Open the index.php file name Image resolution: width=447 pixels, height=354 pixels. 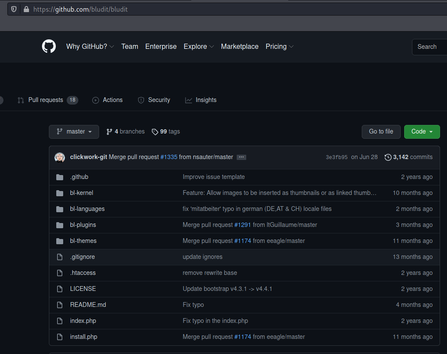(83, 320)
